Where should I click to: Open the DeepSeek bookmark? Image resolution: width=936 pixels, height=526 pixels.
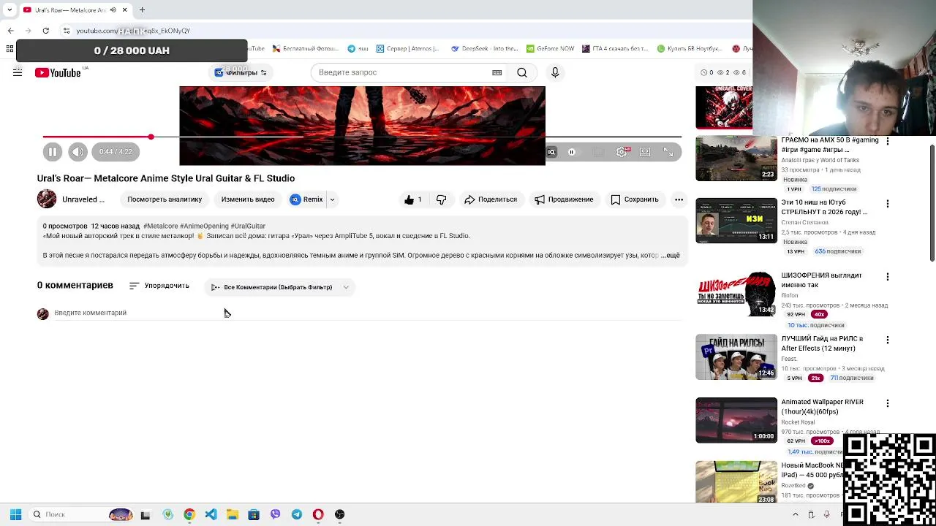[484, 49]
